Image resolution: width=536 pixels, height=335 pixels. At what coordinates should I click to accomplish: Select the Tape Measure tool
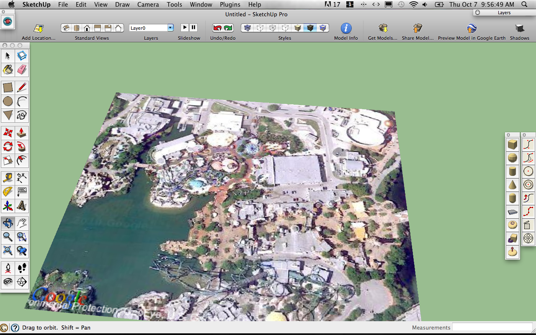coord(8,178)
